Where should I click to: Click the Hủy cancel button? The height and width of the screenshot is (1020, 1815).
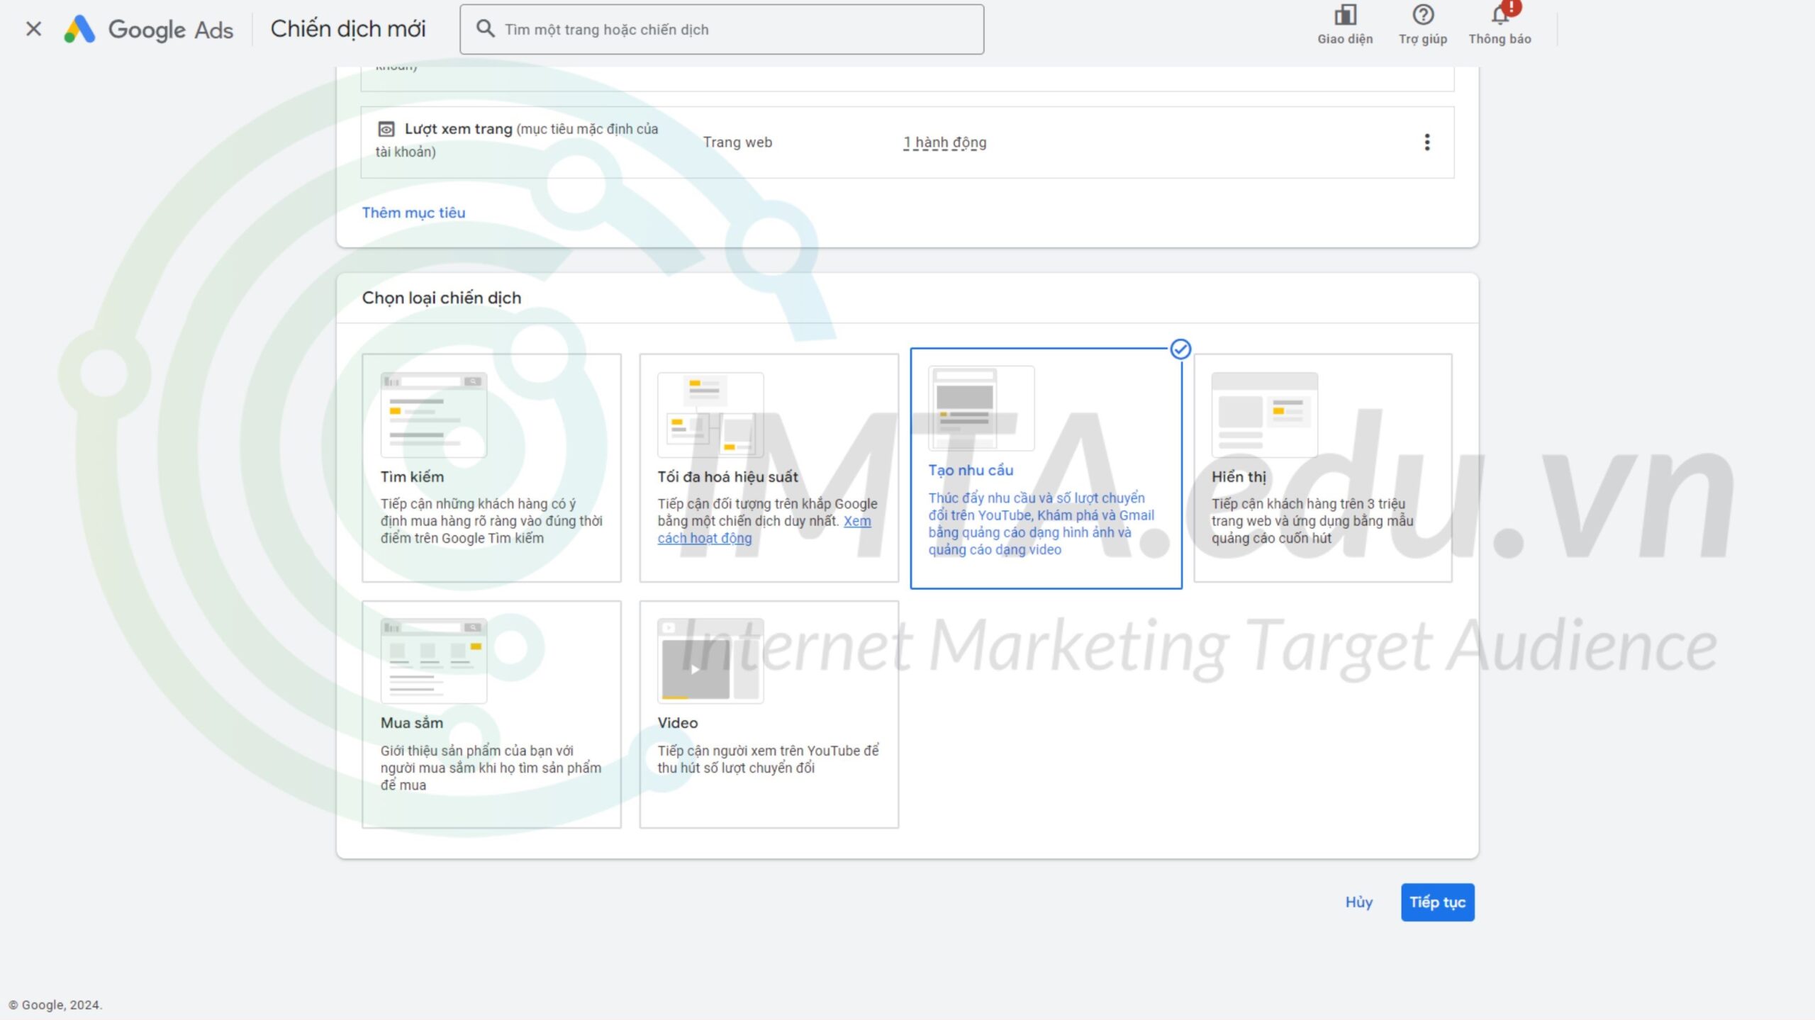point(1358,902)
